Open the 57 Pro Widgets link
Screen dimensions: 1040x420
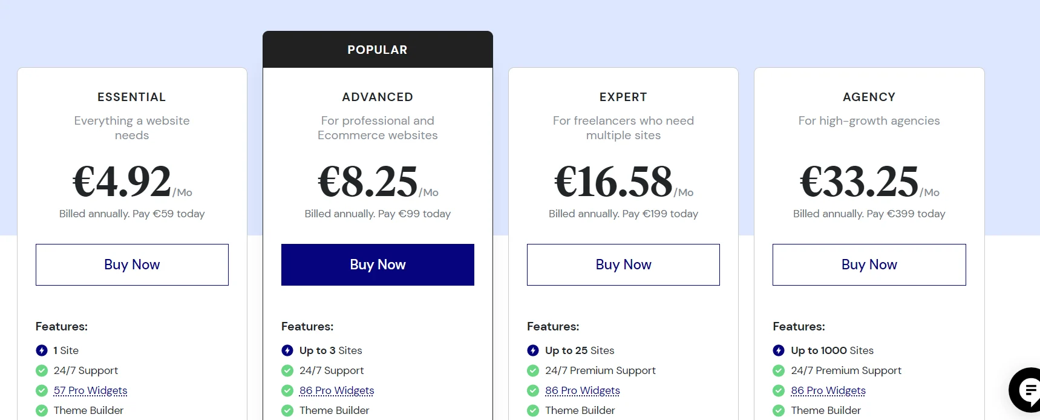[x=90, y=390]
